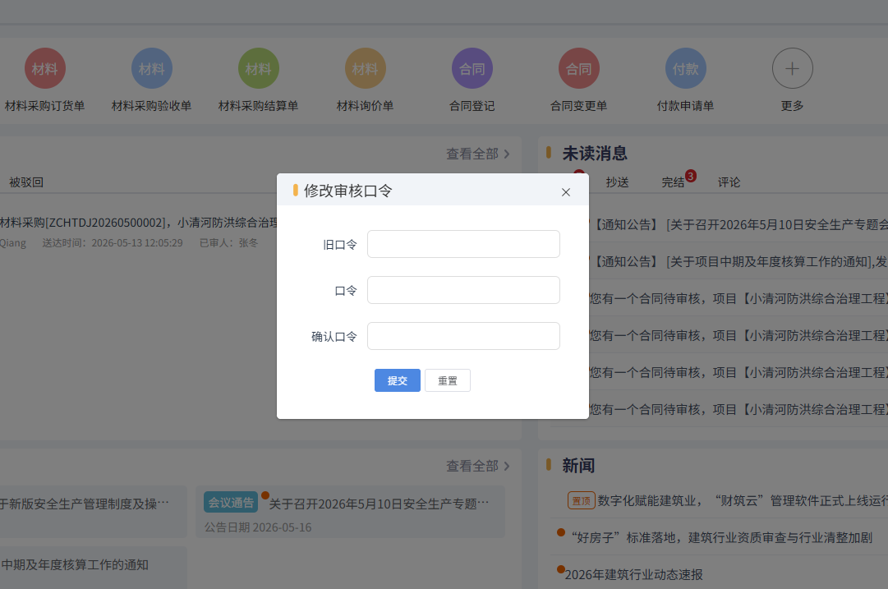Open the 材料采购验收单 blue icon
The height and width of the screenshot is (589, 888).
152,68
